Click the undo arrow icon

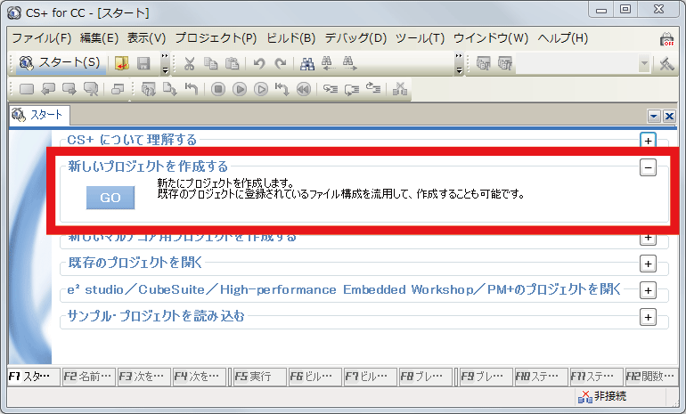click(x=259, y=64)
